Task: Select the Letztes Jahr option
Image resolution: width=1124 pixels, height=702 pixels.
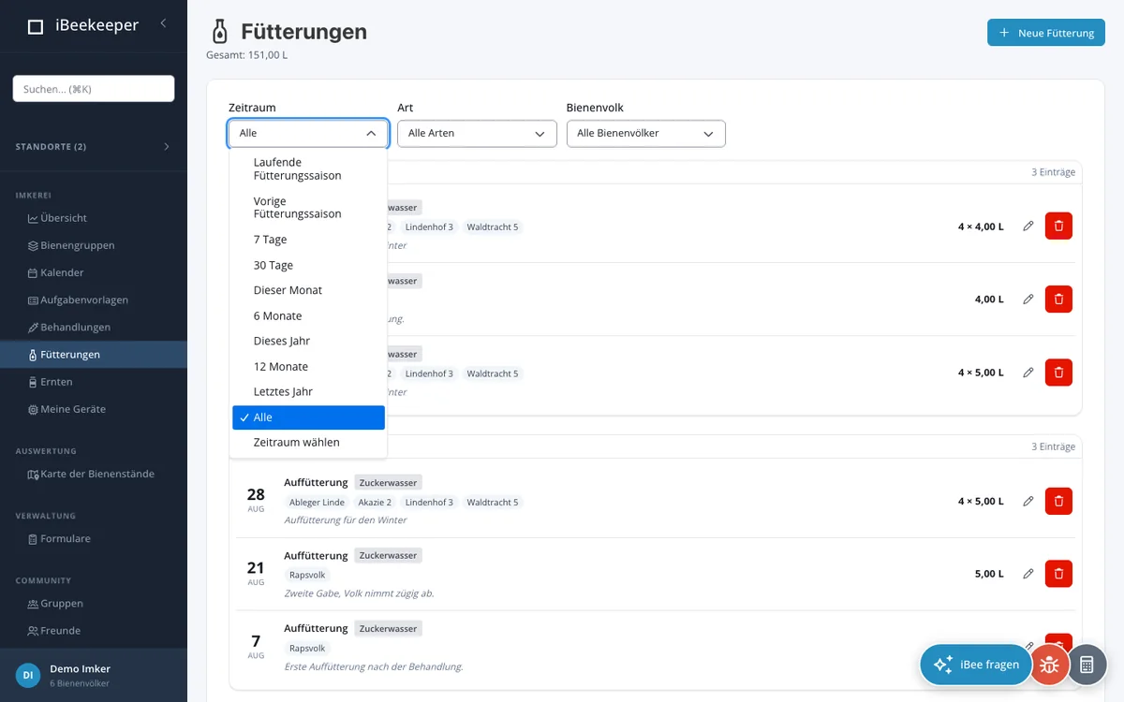Action: coord(308,391)
